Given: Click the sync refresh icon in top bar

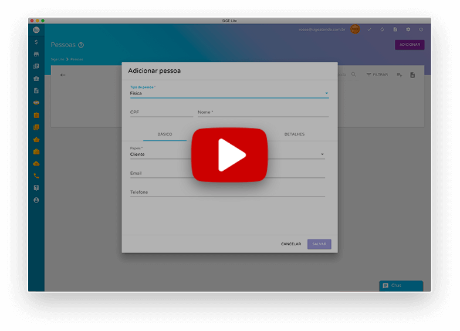Looking at the screenshot, I should (x=382, y=29).
